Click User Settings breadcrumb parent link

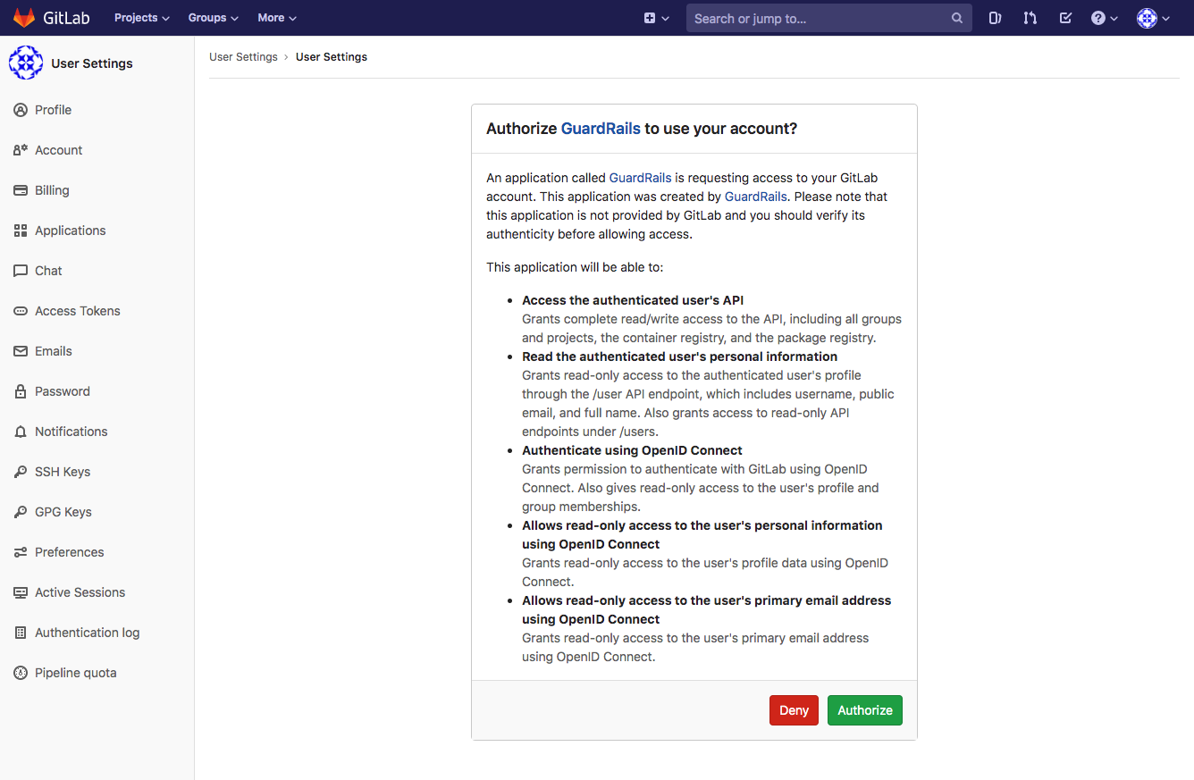243,57
